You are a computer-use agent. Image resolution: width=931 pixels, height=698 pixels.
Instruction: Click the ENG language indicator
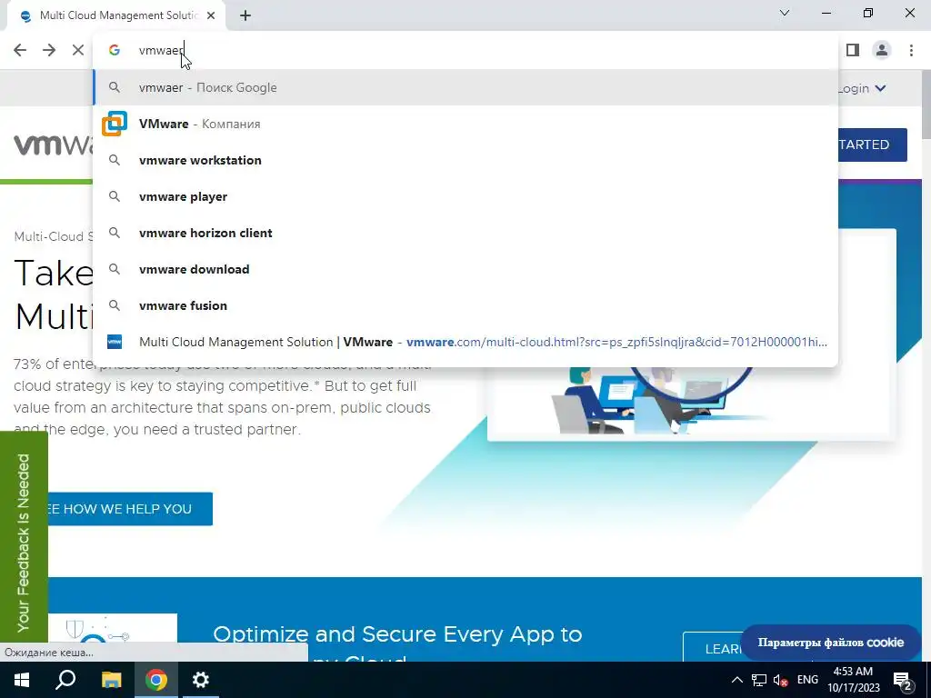807,680
